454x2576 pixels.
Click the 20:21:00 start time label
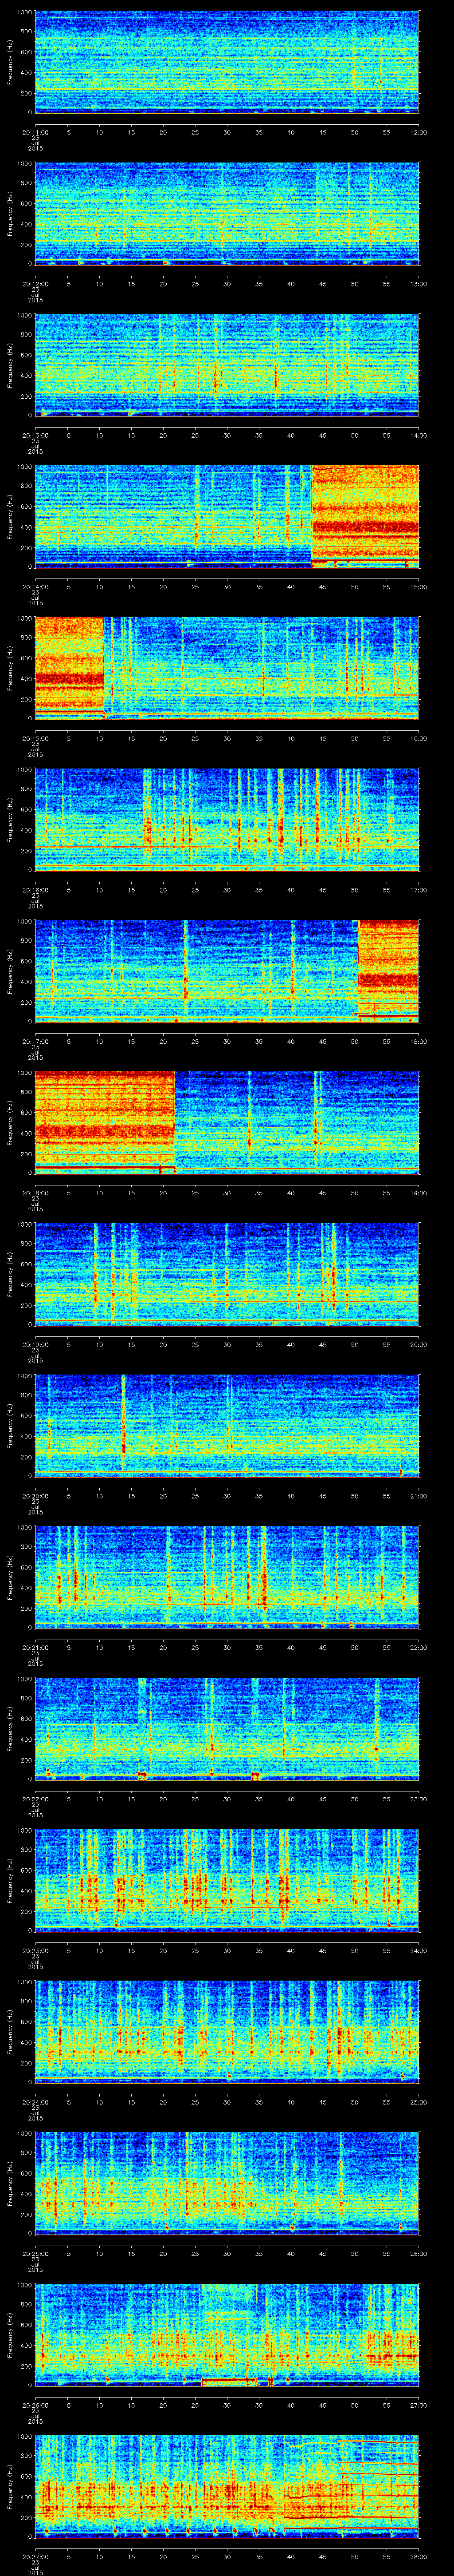point(35,1647)
